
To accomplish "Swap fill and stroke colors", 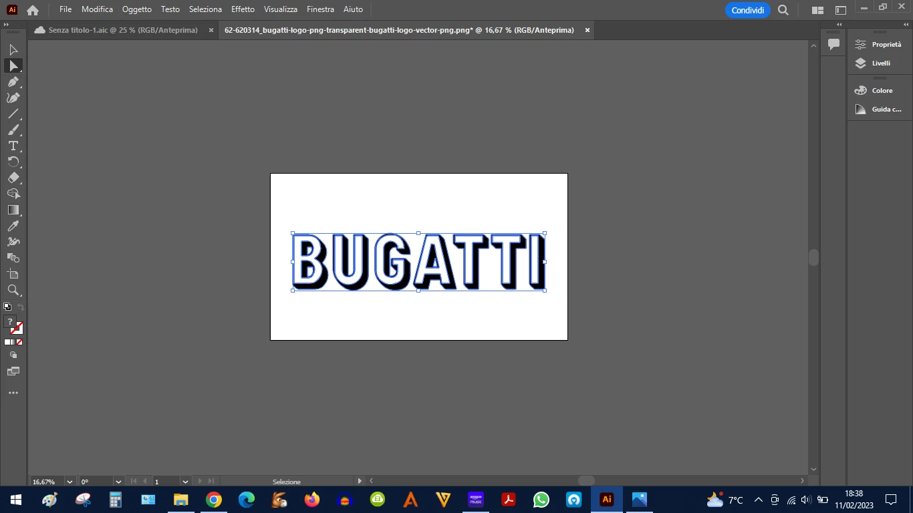I will click(21, 307).
